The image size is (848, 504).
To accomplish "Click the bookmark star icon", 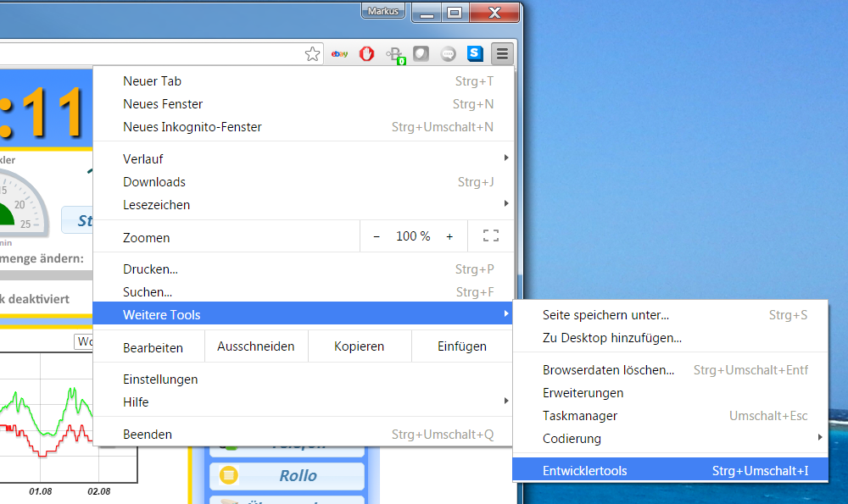I will click(x=313, y=54).
